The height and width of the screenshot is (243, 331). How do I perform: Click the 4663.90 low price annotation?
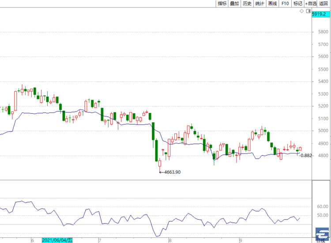[172, 172]
